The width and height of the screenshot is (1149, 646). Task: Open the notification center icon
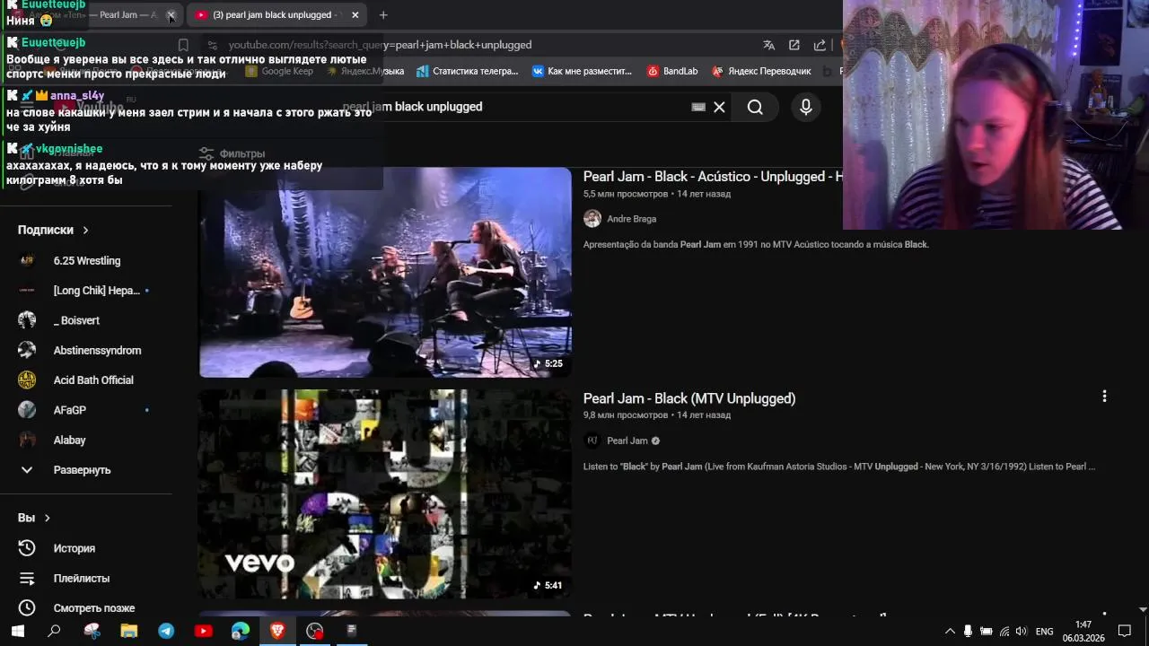[1125, 632]
